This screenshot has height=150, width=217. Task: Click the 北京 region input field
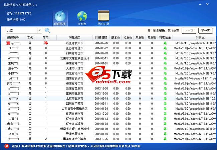pos(22,31)
